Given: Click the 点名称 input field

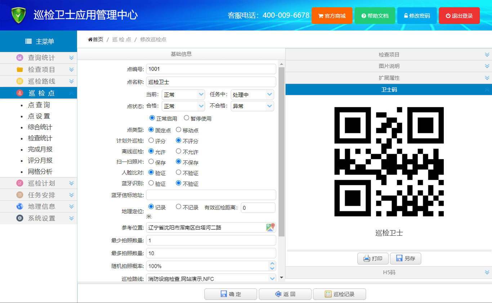Looking at the screenshot, I should [211, 82].
